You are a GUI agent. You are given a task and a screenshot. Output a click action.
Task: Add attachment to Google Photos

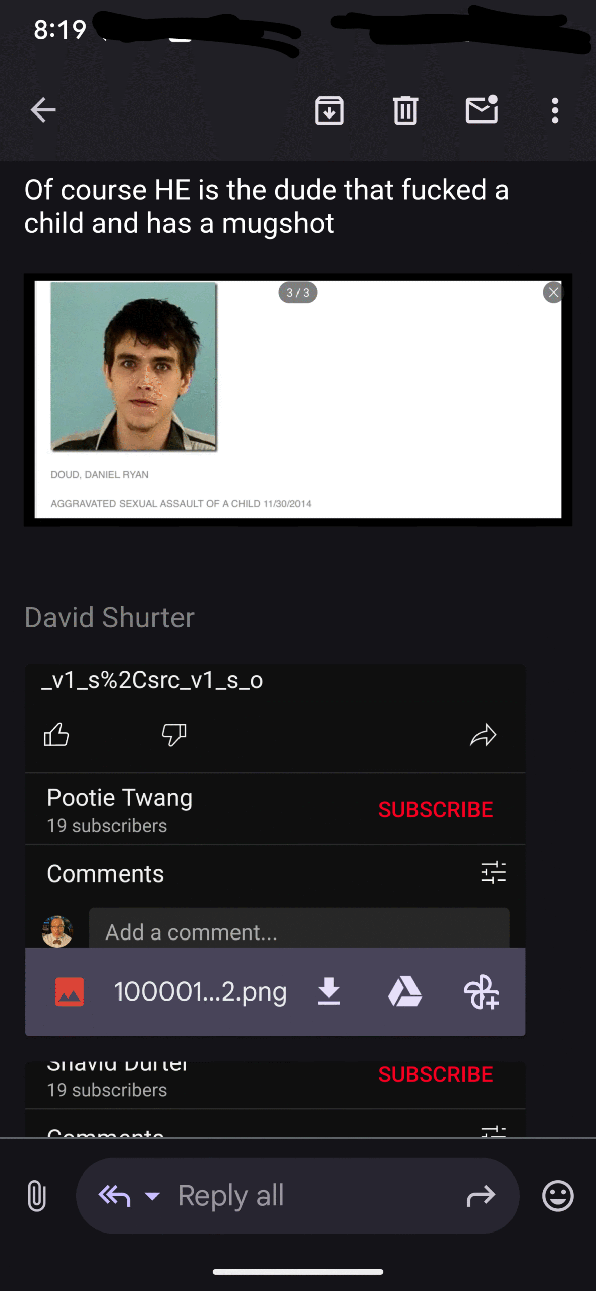tap(482, 991)
